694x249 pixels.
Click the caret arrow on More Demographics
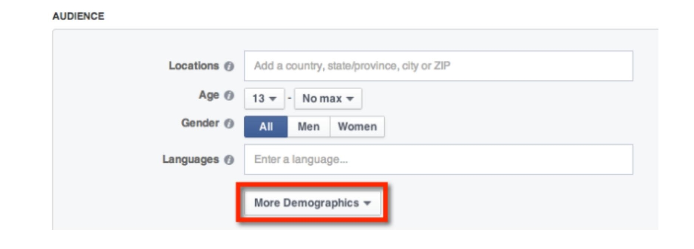coord(367,203)
